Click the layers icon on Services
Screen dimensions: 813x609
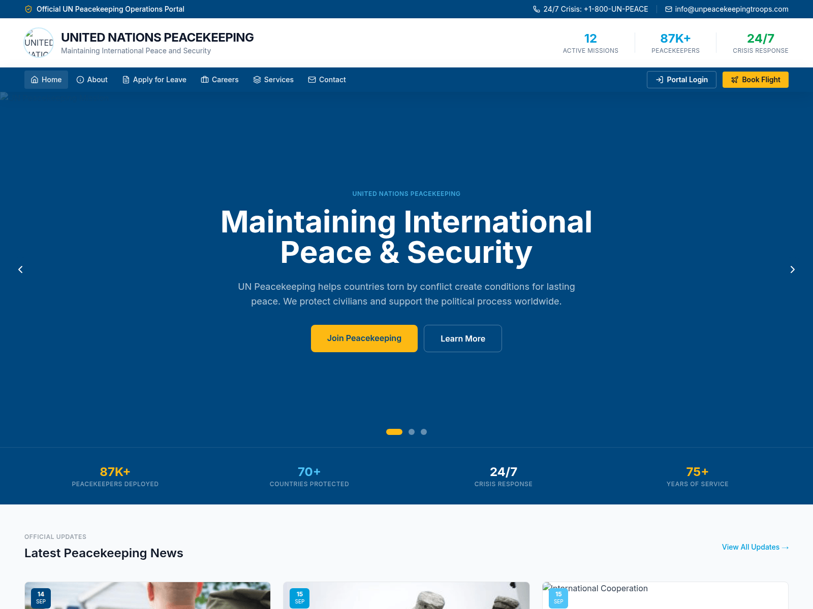pyautogui.click(x=257, y=80)
